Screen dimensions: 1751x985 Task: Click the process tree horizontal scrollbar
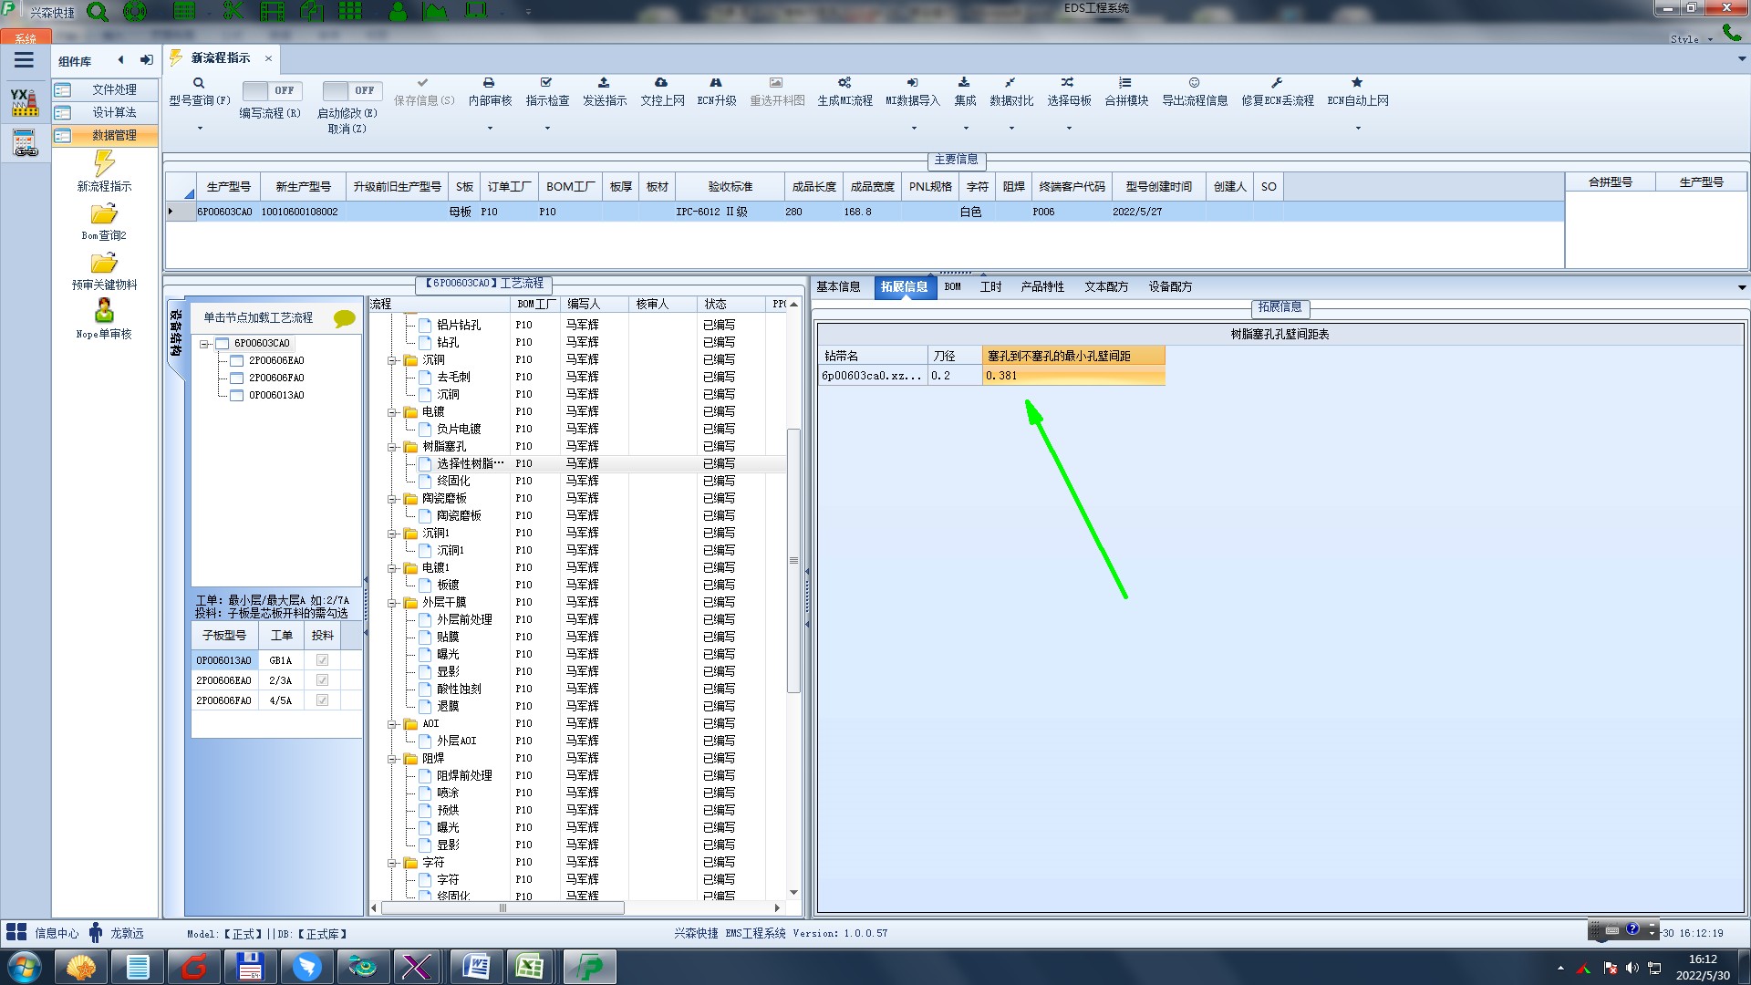coord(502,908)
